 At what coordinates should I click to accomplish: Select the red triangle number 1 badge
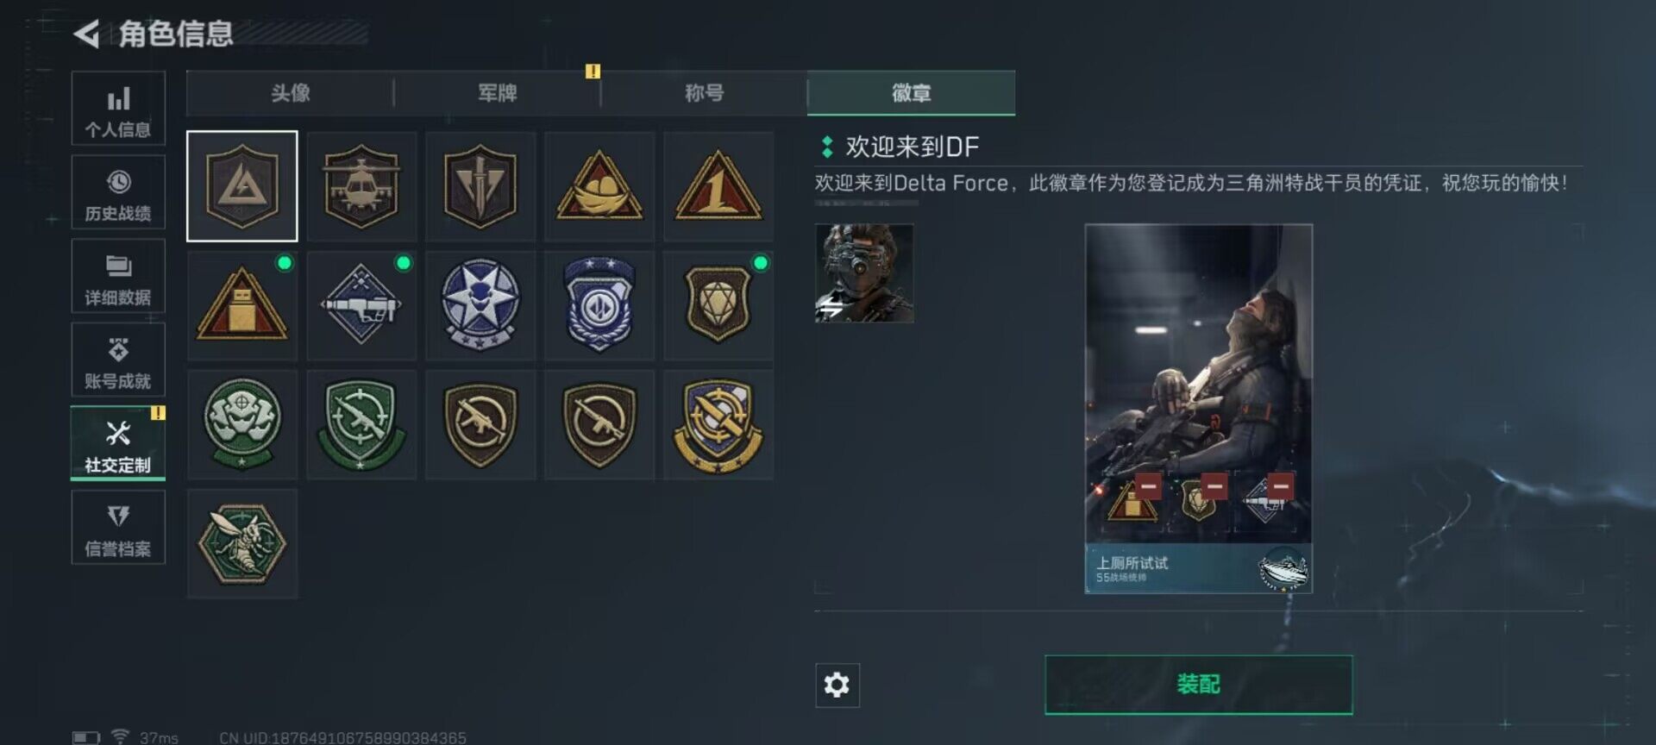718,186
